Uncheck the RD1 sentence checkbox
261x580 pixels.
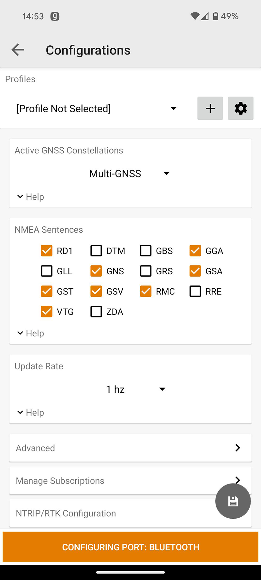click(47, 251)
